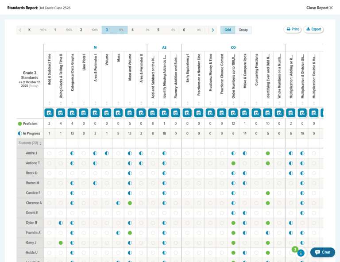Screen dimensions: 340x262
Task: Close the Standards Report
Action: (x=319, y=8)
